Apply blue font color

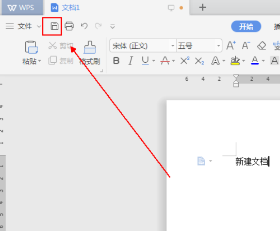pyautogui.click(x=255, y=61)
